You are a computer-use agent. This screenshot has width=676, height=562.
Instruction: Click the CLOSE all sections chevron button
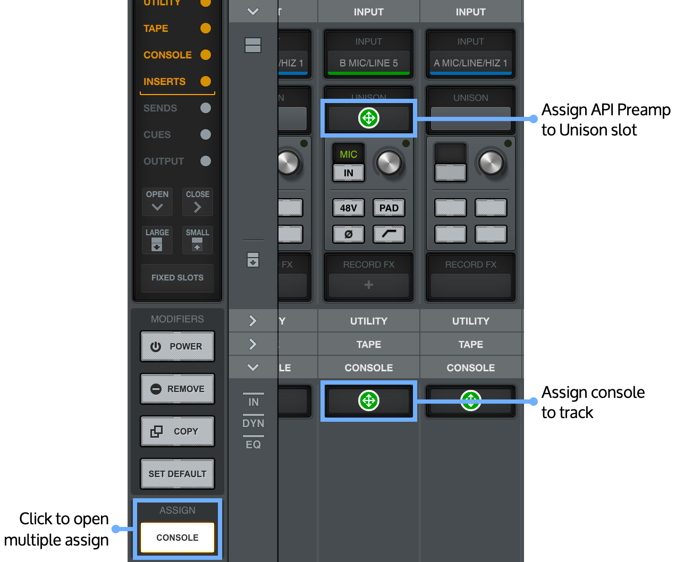pyautogui.click(x=198, y=202)
